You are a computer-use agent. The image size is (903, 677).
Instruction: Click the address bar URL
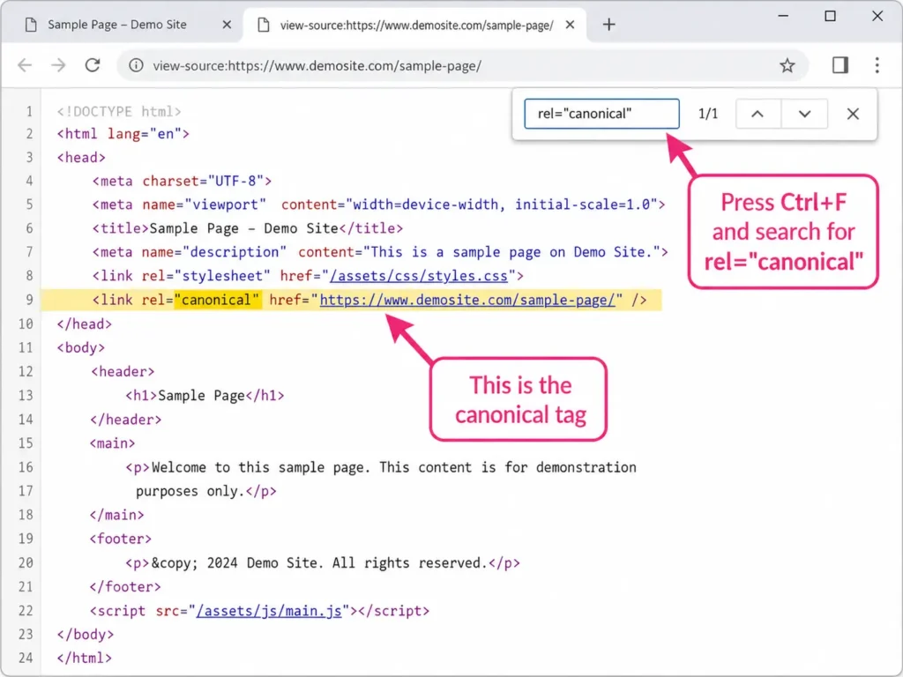coord(317,65)
